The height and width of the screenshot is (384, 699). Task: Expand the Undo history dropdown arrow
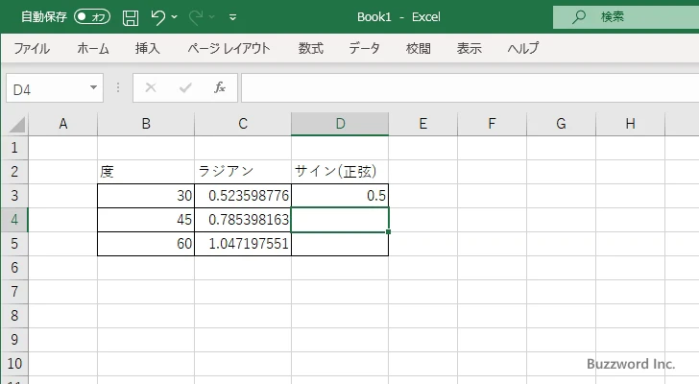coord(177,17)
